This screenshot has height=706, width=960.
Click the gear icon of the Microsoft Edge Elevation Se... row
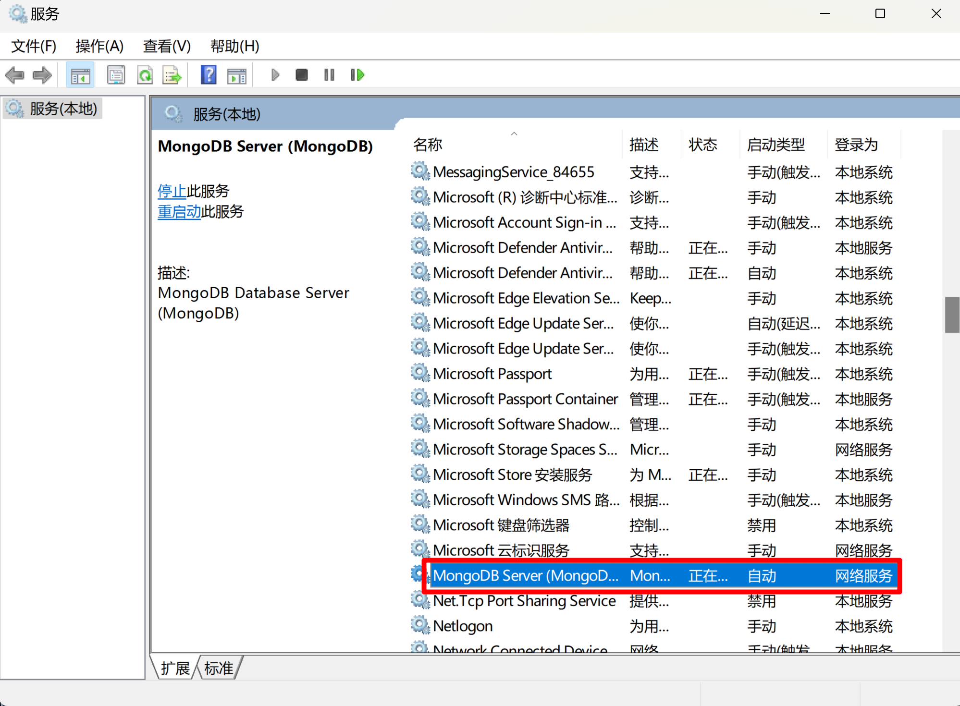pos(420,297)
